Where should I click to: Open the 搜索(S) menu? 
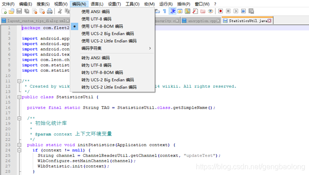pyautogui.click(x=43, y=4)
